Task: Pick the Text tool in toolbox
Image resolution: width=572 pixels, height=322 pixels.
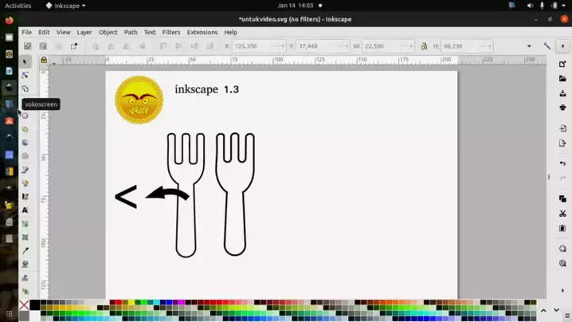Action: click(25, 210)
